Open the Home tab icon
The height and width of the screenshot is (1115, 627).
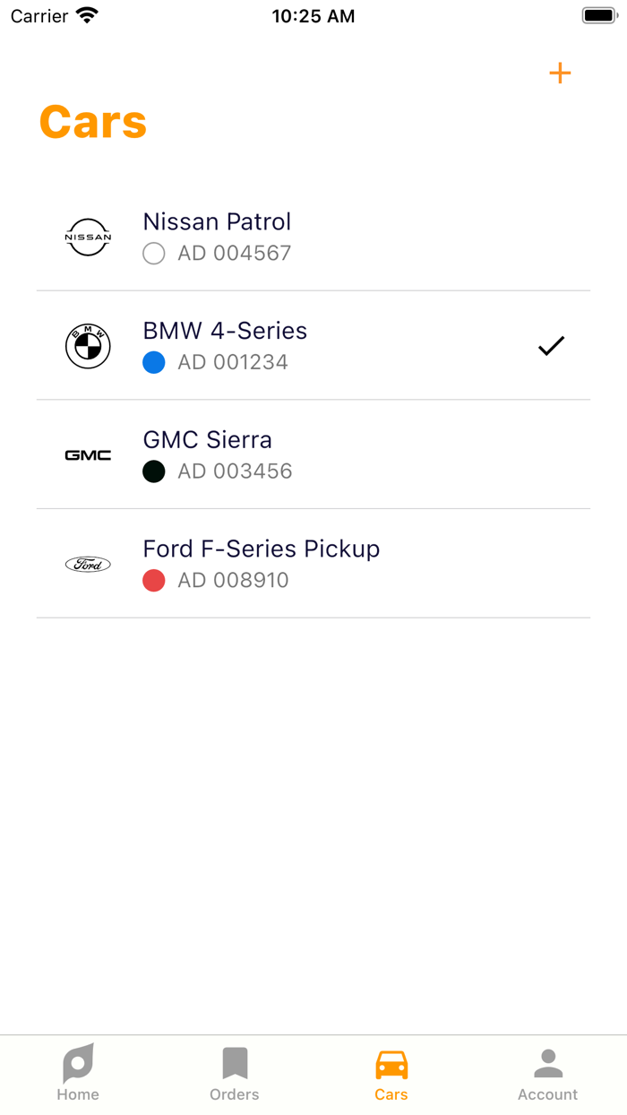(x=78, y=1062)
